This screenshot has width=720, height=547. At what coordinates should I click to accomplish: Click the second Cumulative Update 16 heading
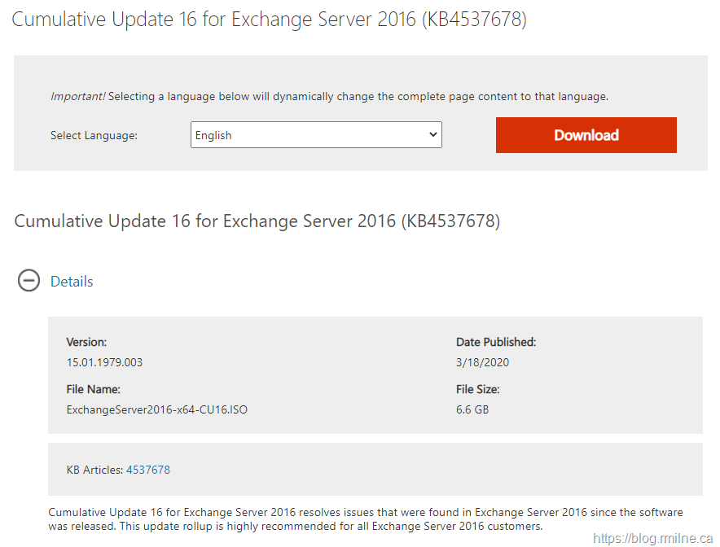point(257,221)
